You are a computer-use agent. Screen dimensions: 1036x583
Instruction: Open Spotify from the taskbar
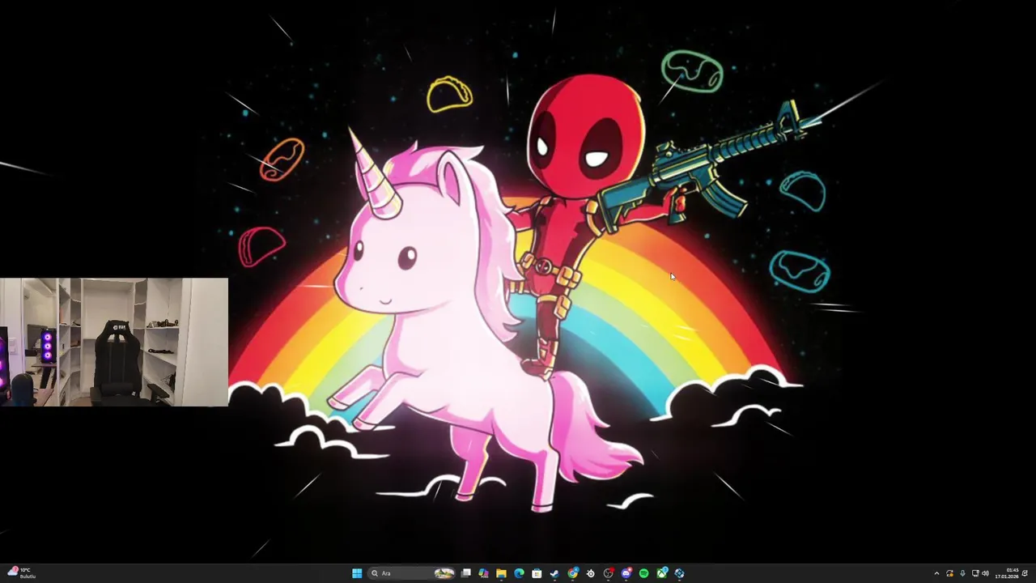coord(644,573)
